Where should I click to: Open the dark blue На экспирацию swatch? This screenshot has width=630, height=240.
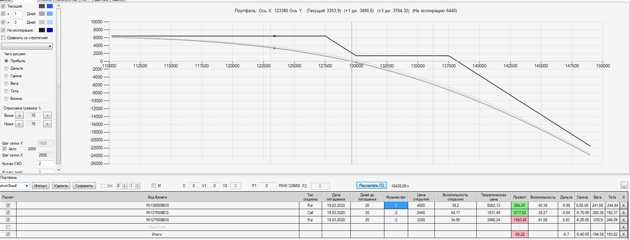(50, 30)
